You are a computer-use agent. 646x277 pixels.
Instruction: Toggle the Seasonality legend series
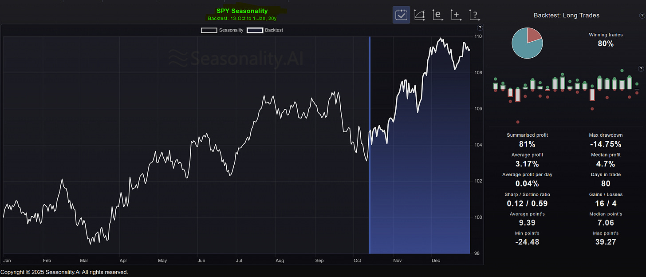[222, 30]
